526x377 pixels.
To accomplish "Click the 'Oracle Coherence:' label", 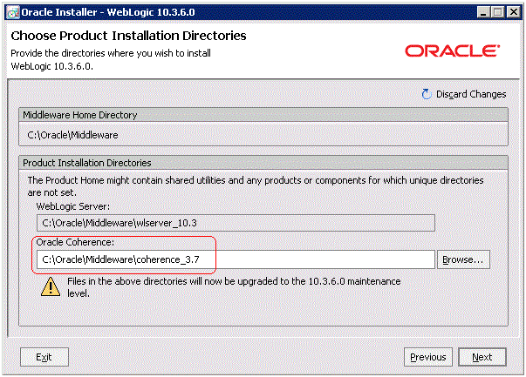I will pos(75,242).
